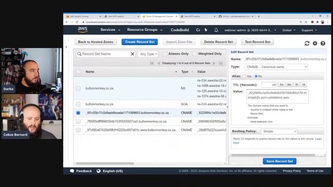
Task: Click the record Value text area
Action: click(277, 97)
